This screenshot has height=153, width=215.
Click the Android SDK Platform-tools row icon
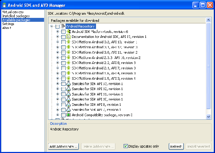click(x=68, y=31)
